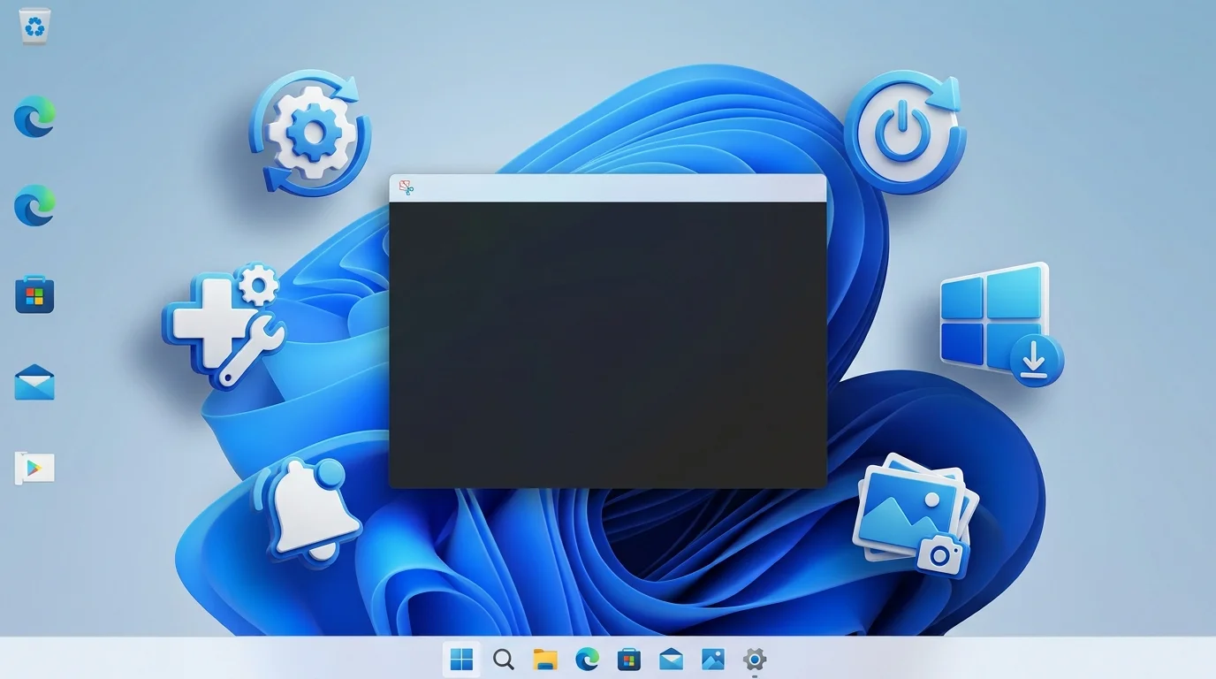Open the Google Play Store desktop shortcut
Image resolution: width=1216 pixels, height=679 pixels.
click(34, 468)
